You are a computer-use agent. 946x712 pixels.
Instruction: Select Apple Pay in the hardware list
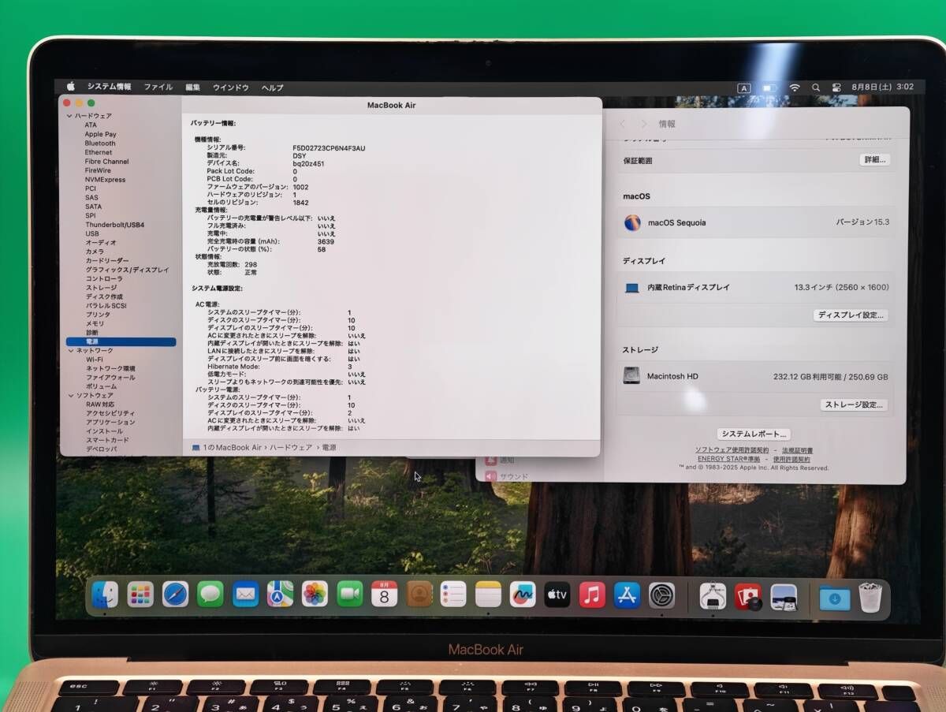(100, 135)
